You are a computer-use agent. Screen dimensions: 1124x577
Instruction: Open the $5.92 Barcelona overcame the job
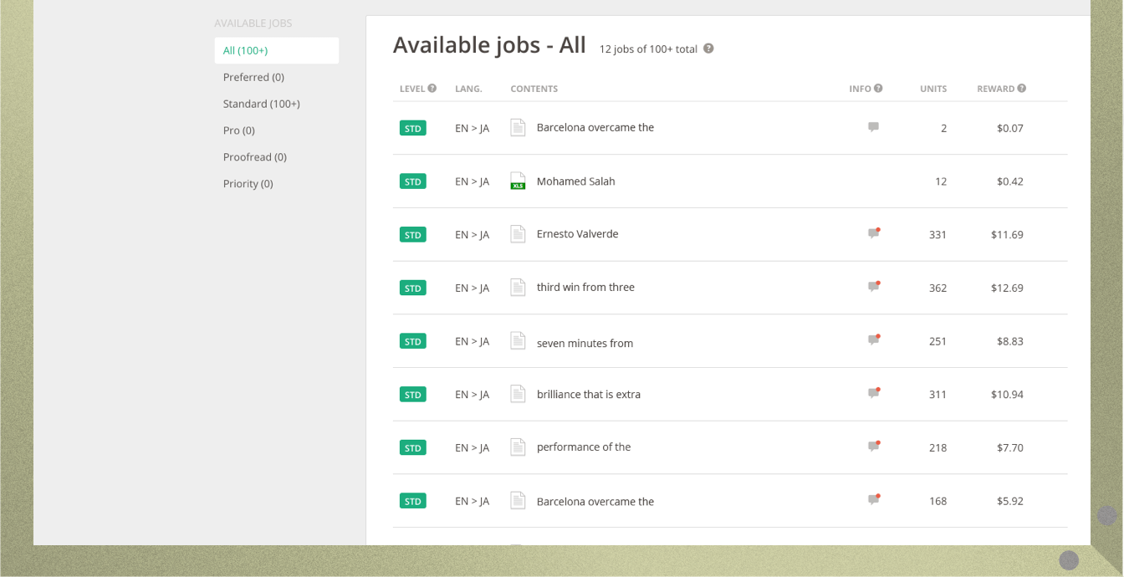click(595, 502)
